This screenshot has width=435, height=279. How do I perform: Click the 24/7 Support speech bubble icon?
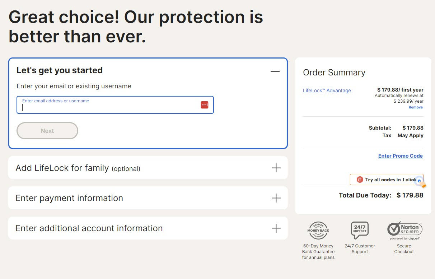360,230
